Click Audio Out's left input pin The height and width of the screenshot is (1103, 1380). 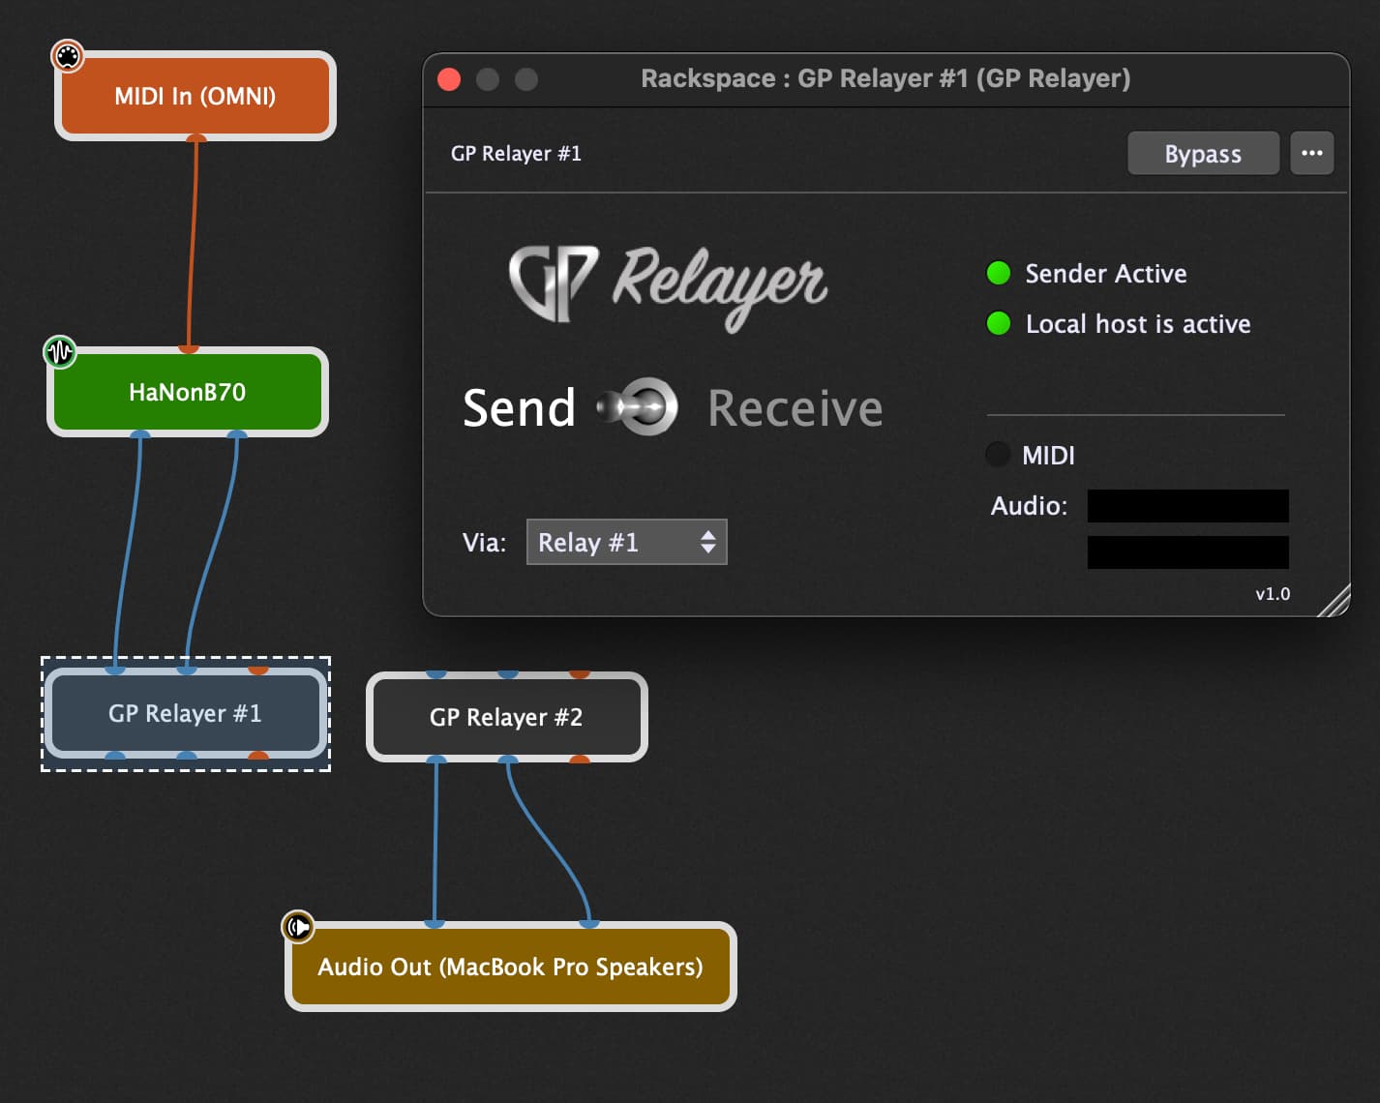click(x=435, y=924)
